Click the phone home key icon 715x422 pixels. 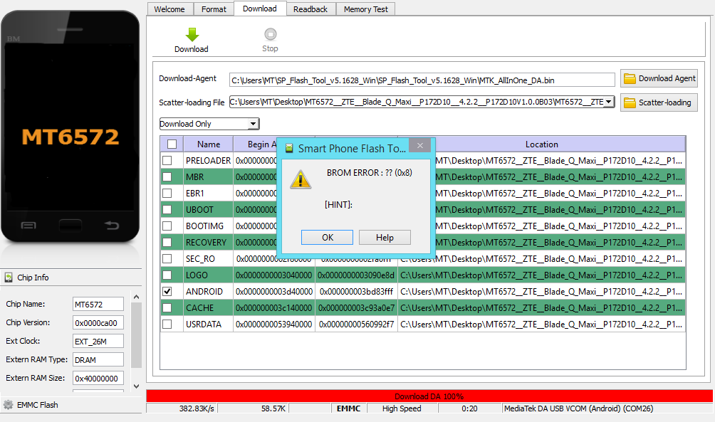71,225
